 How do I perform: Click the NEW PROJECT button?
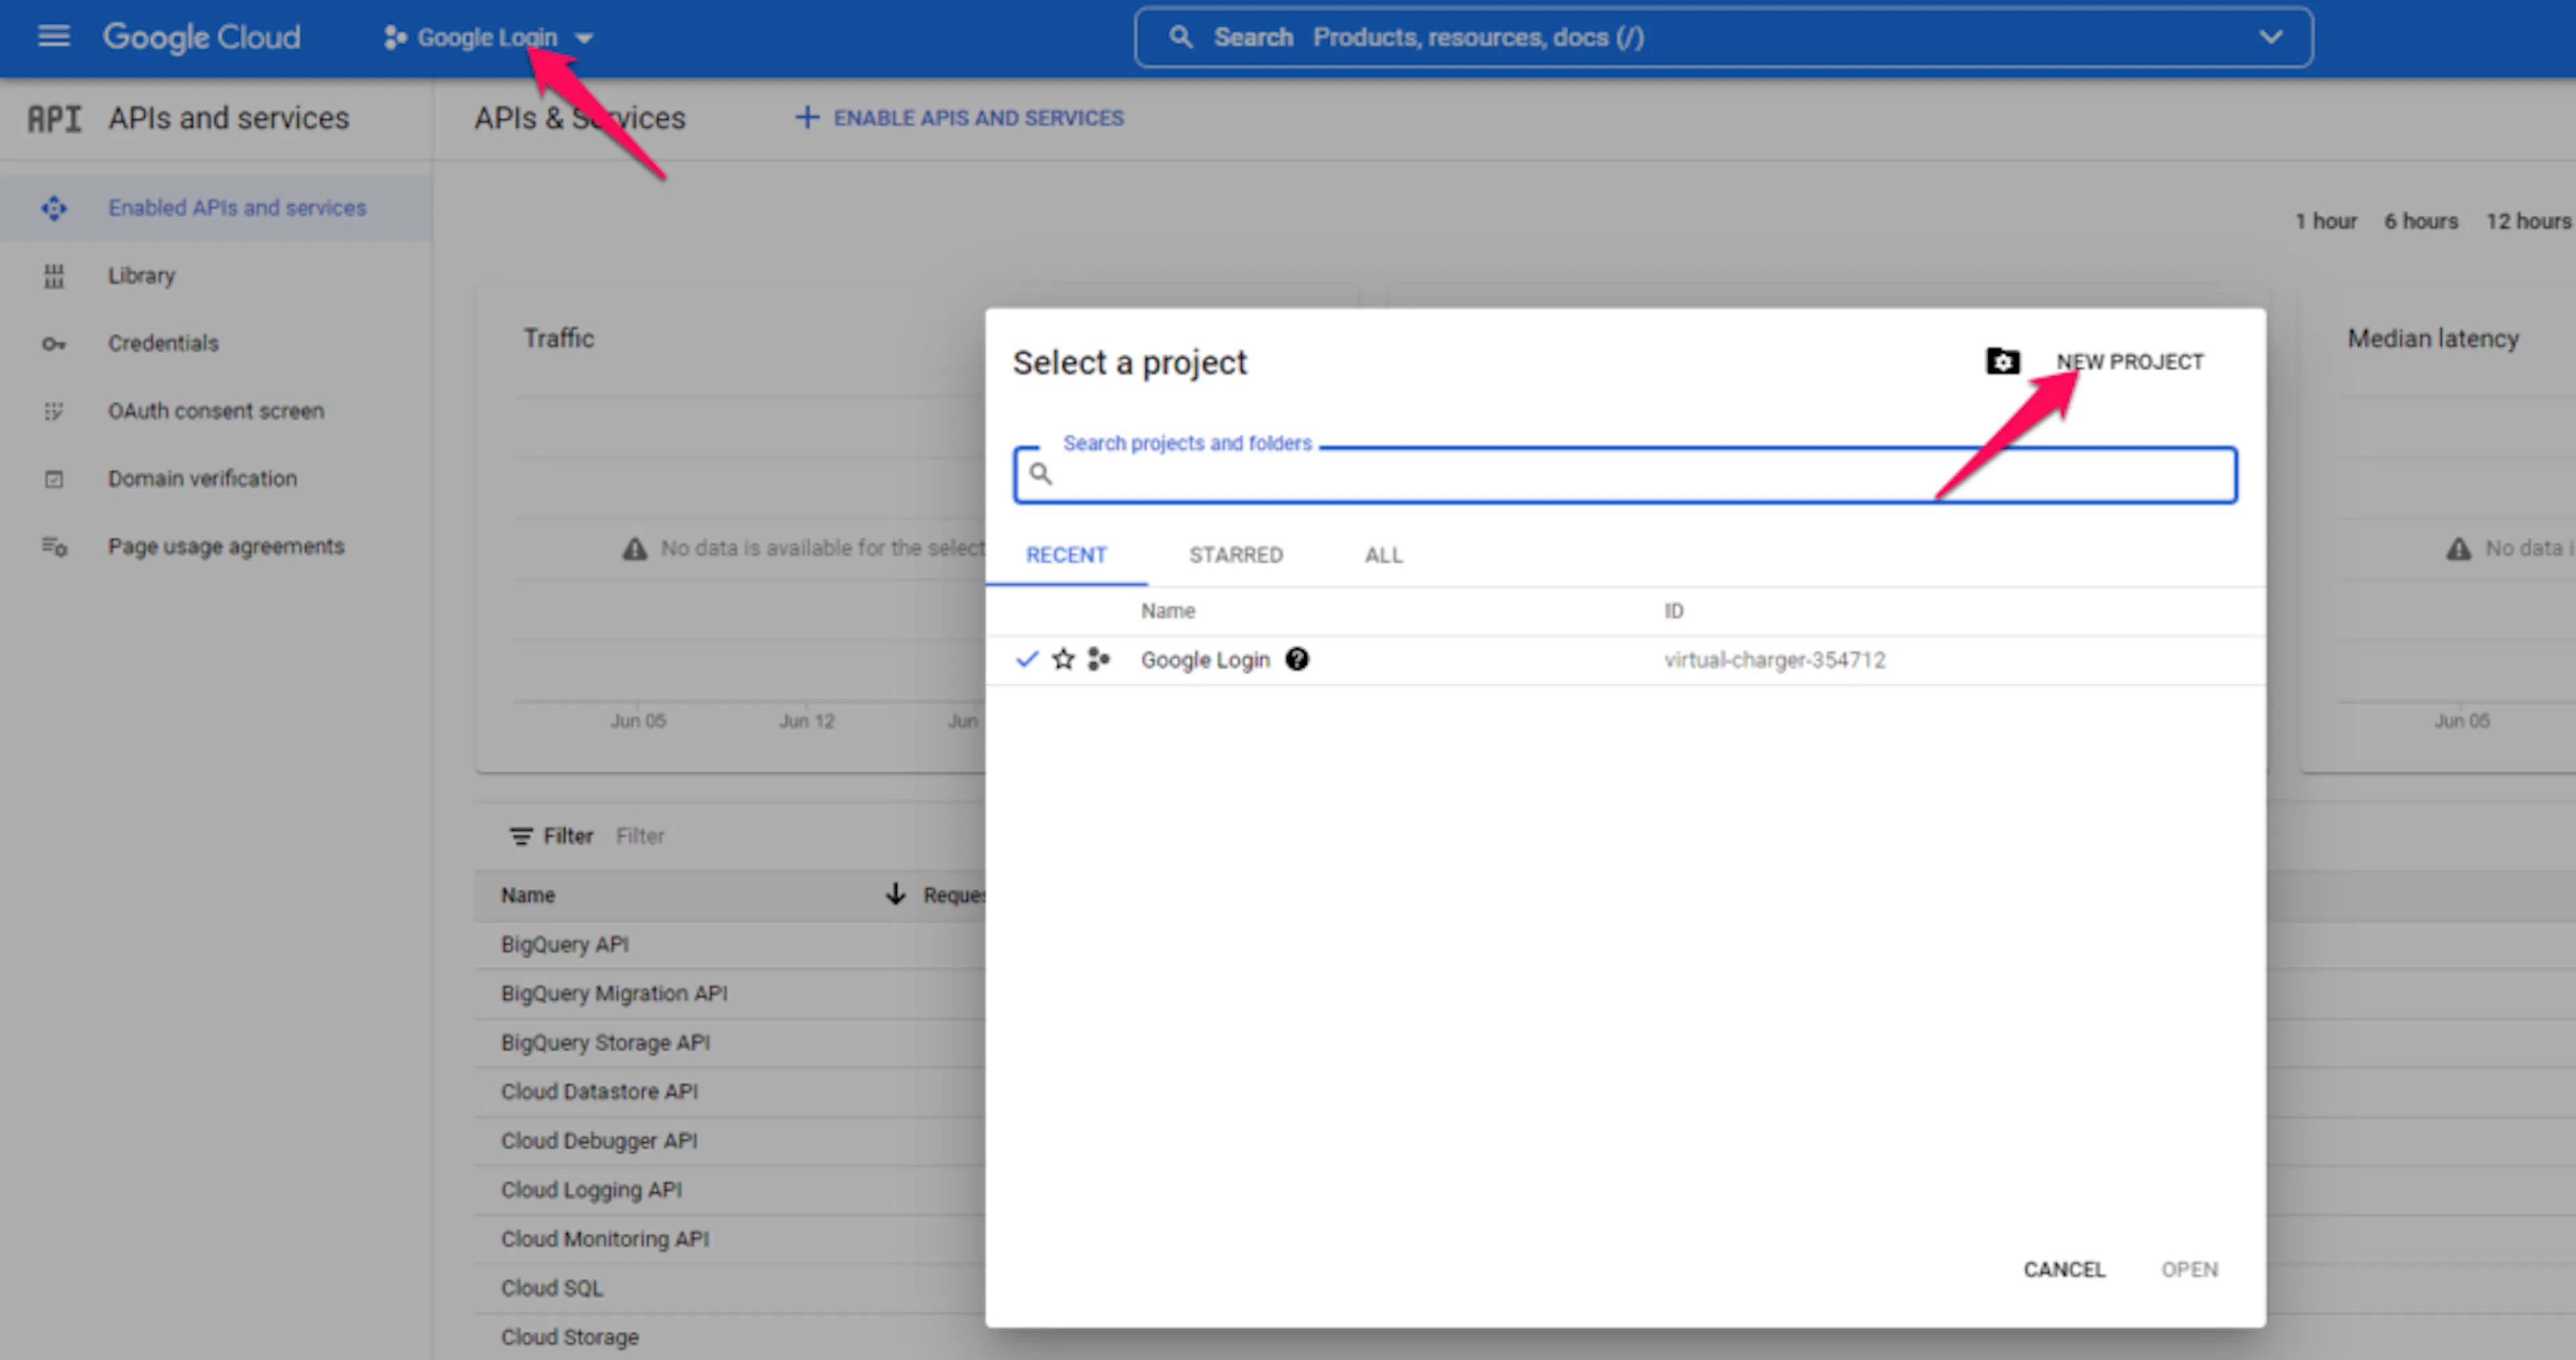2129,362
